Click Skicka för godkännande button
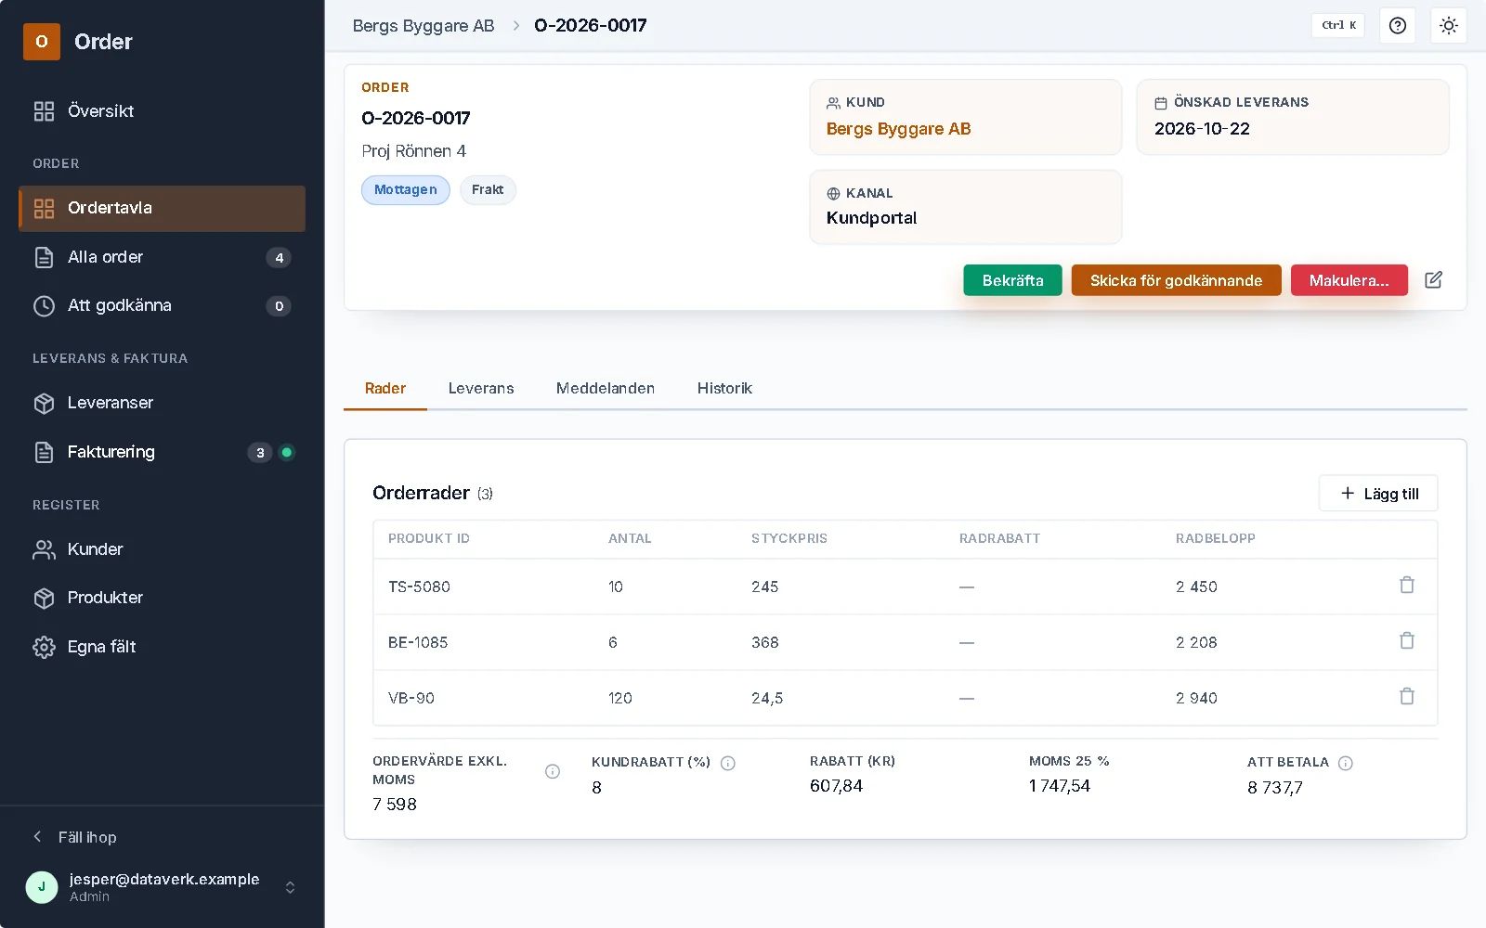The width and height of the screenshot is (1486, 928). click(1176, 280)
